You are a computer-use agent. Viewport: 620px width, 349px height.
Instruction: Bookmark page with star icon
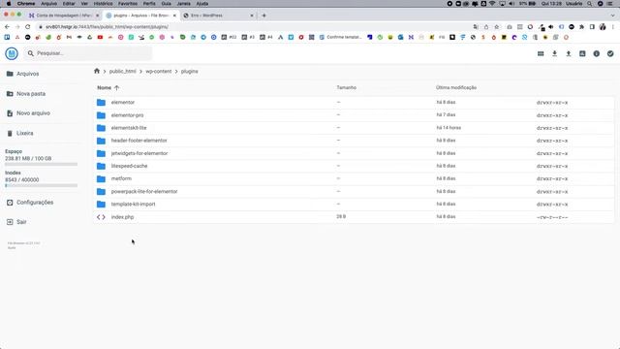497,27
